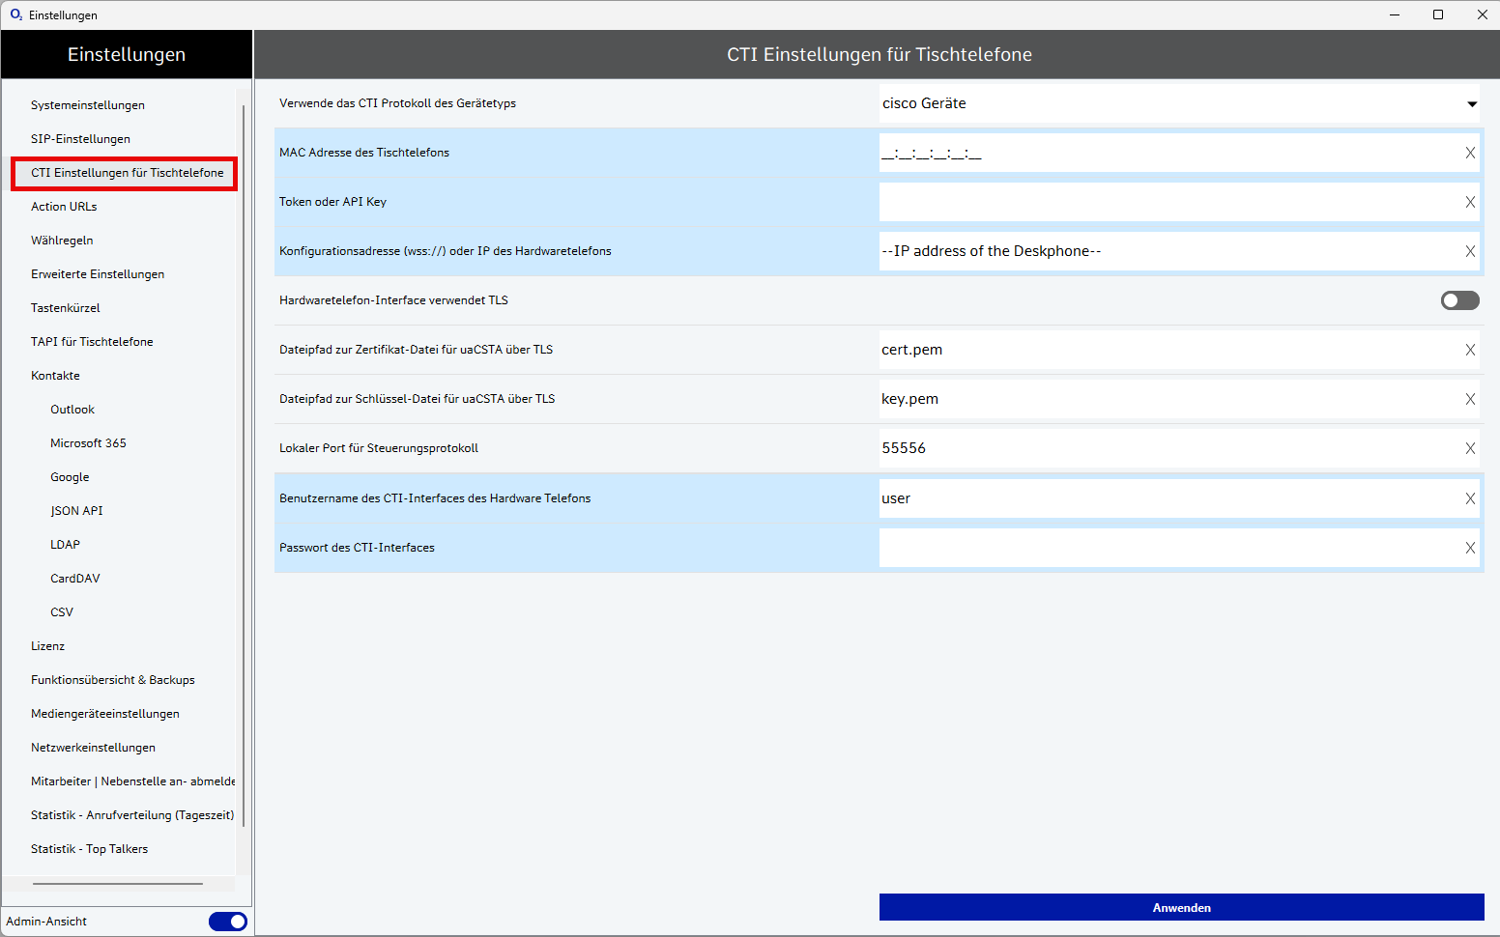The width and height of the screenshot is (1500, 937).
Task: Clear the local port 55556 value
Action: click(1469, 448)
